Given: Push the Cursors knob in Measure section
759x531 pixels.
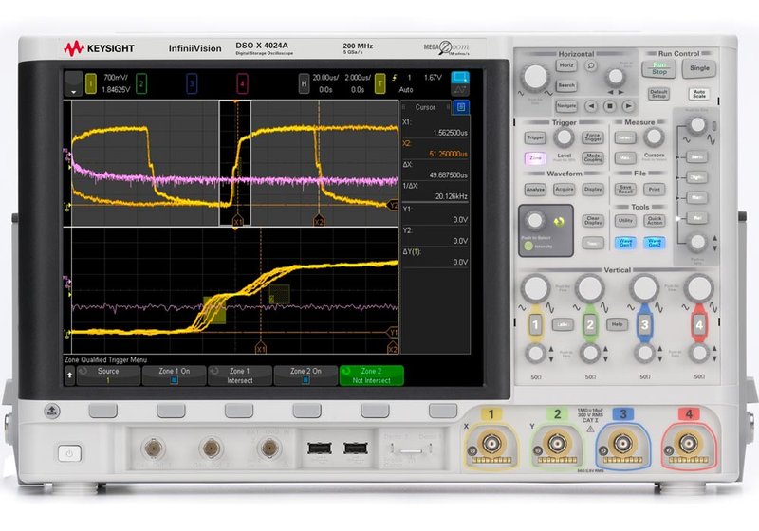Looking at the screenshot, I should (x=654, y=137).
